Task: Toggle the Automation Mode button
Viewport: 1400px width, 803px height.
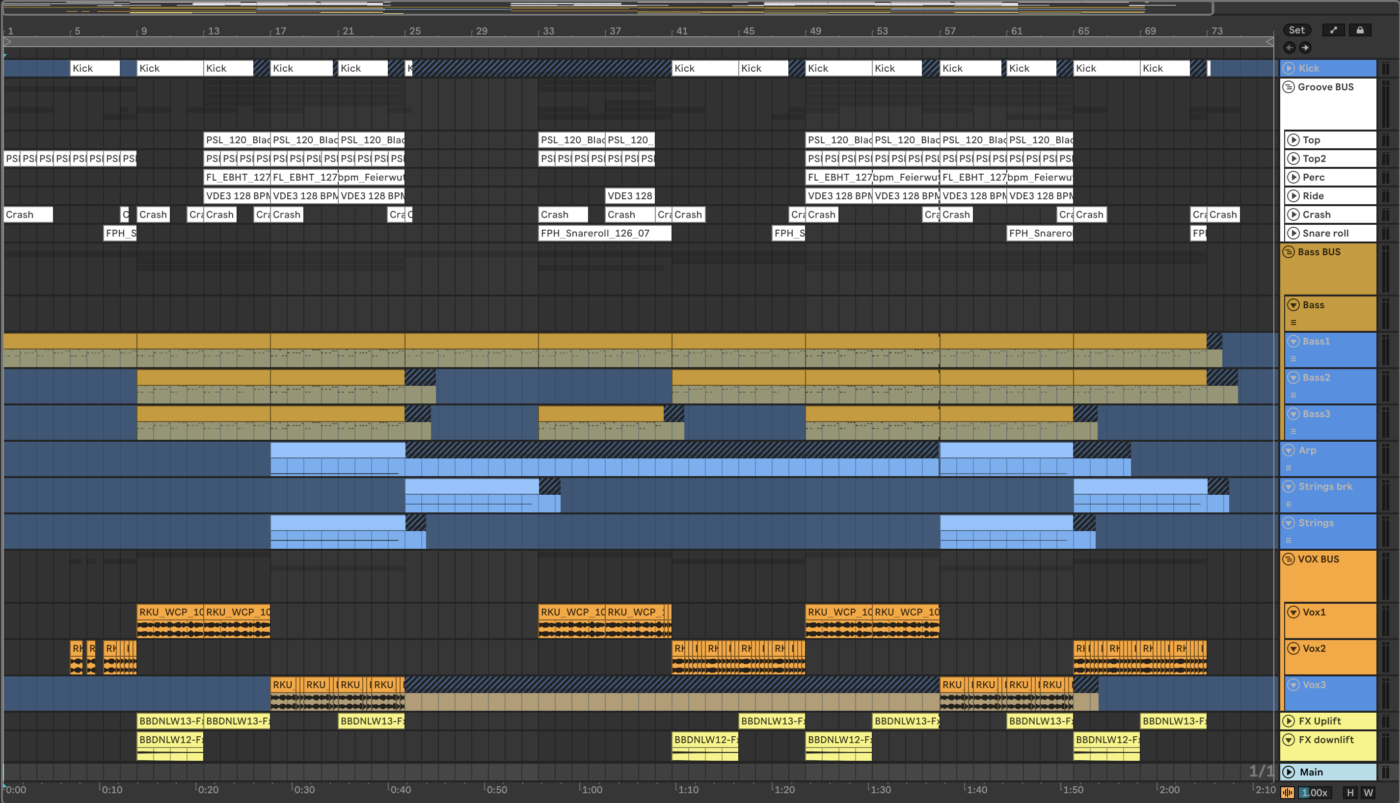Action: (1333, 30)
